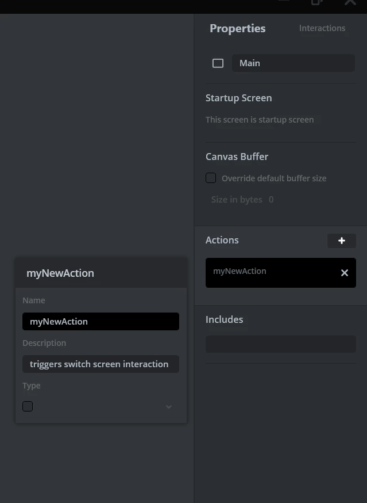Delete myNewAction using the X icon
Image resolution: width=367 pixels, height=503 pixels.
[x=344, y=273]
